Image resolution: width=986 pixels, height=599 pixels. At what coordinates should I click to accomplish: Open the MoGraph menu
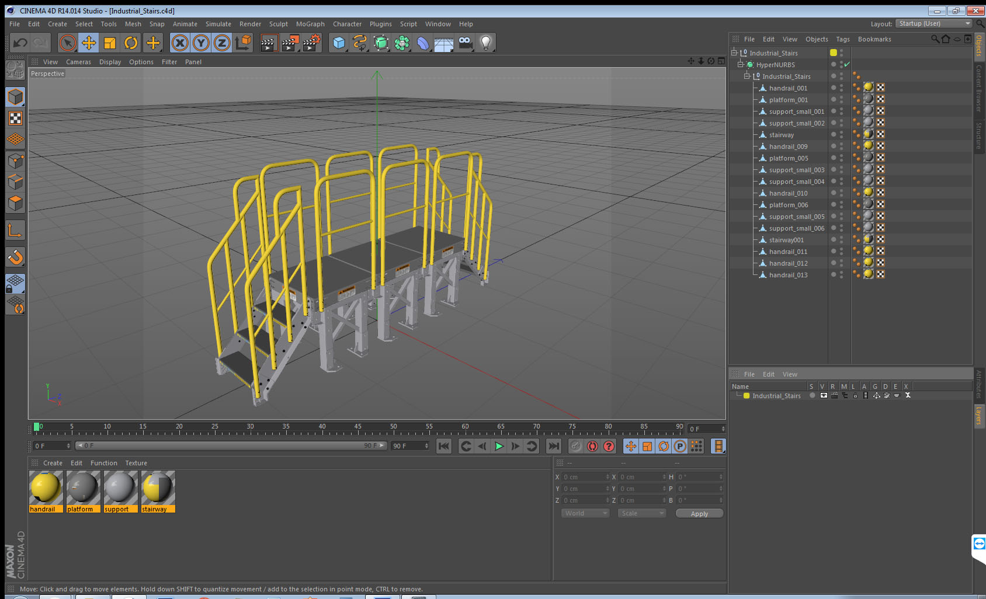310,24
